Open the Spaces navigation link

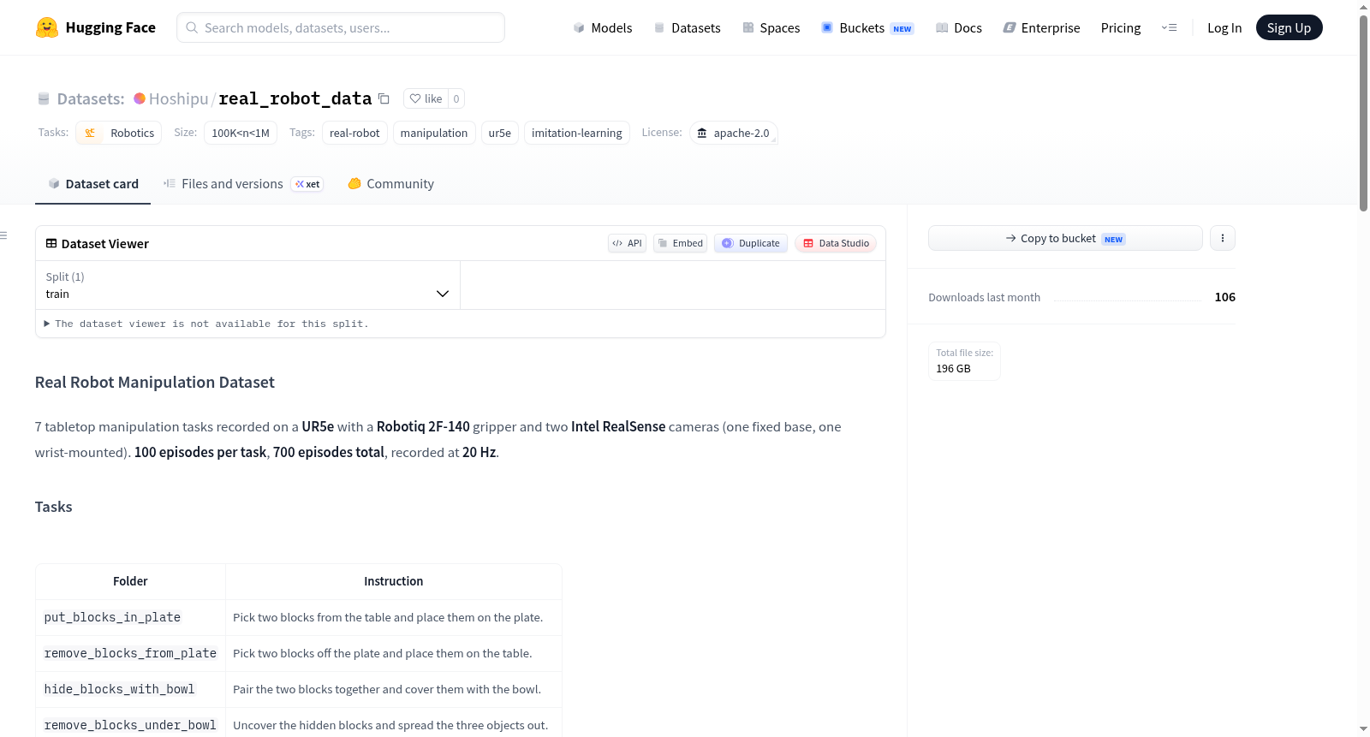click(x=771, y=28)
